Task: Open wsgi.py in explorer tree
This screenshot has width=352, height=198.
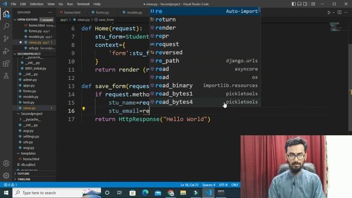Action: (x=29, y=148)
